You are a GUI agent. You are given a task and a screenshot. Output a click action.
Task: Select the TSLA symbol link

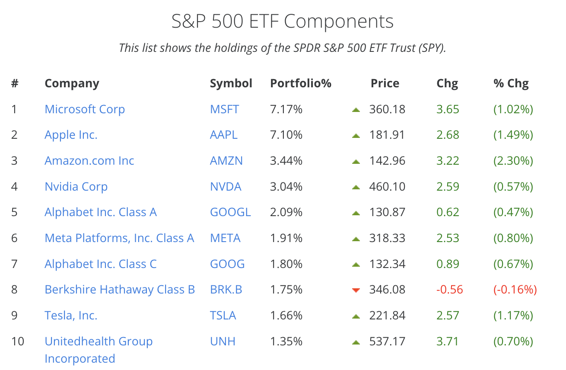[x=223, y=316]
